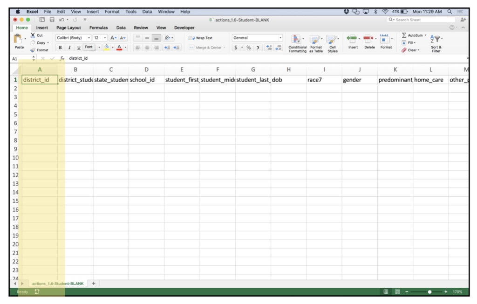Toggle bold formatting
This screenshot has width=477, height=304.
point(60,48)
